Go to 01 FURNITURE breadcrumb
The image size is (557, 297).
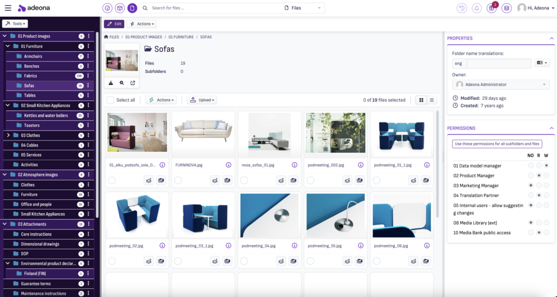point(181,37)
